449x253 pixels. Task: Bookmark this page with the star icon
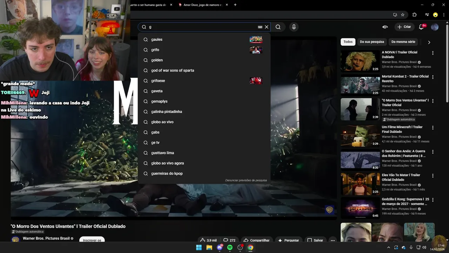[403, 15]
